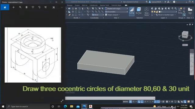Open the See more (three dots) menu in Photos
Screen dimensions: 195x109
click(62, 7)
